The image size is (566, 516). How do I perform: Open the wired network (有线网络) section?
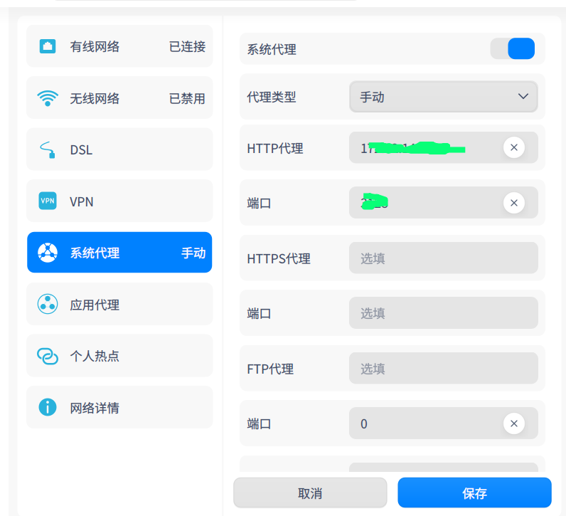(x=119, y=47)
